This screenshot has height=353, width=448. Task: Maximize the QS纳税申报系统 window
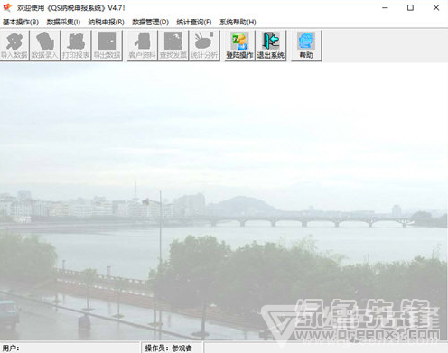tap(410, 8)
